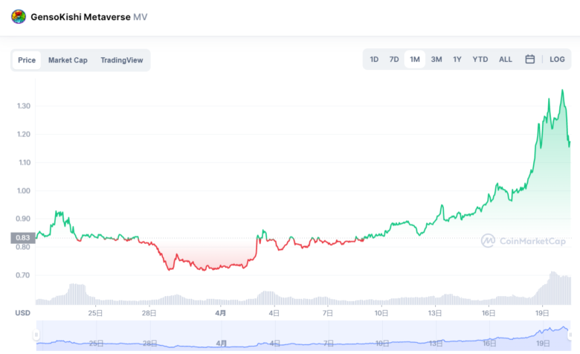Switch chart range to 3M

pyautogui.click(x=436, y=59)
